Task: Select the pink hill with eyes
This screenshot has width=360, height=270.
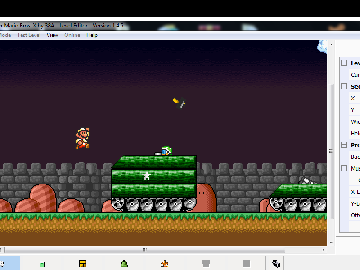Action: tap(206, 198)
